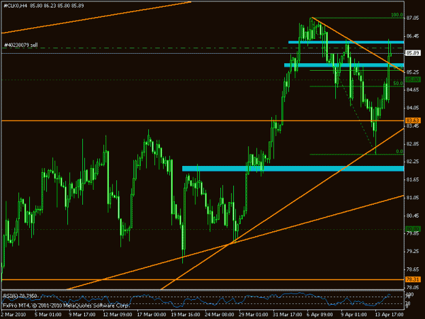Click the 9 Mar 17:00 time label

(82, 314)
